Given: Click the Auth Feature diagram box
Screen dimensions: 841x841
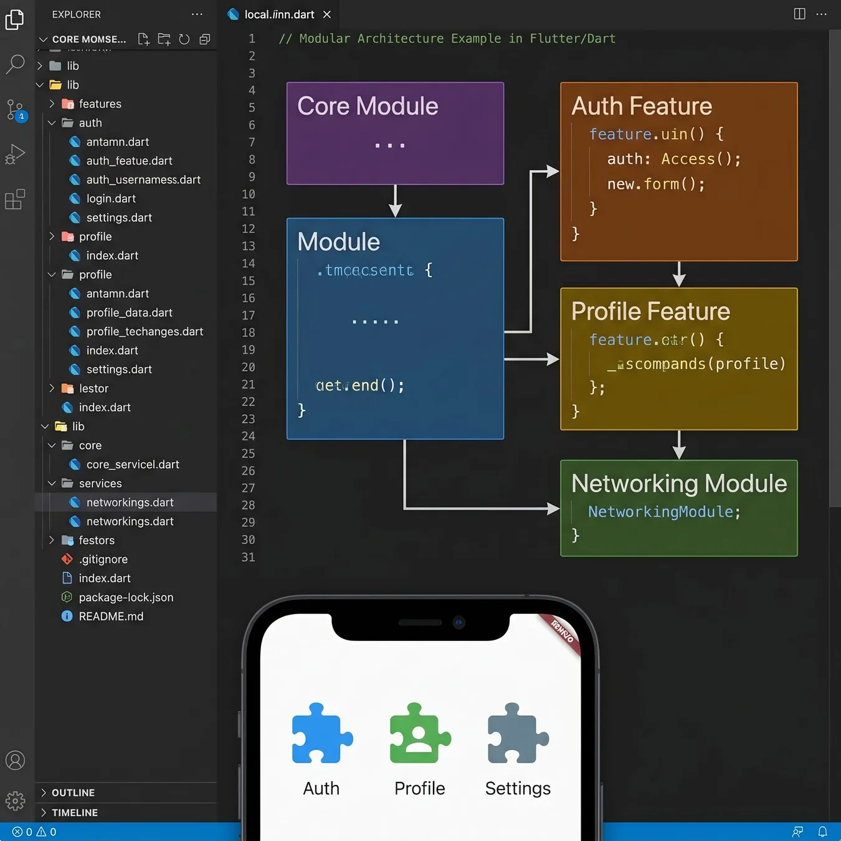Looking at the screenshot, I should click(679, 171).
